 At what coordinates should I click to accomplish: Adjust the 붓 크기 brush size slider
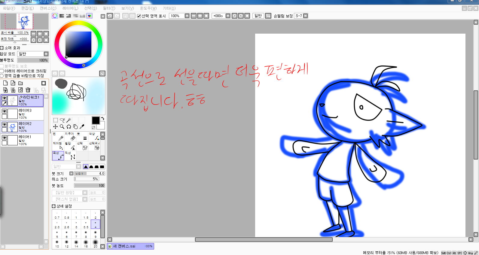pos(90,174)
